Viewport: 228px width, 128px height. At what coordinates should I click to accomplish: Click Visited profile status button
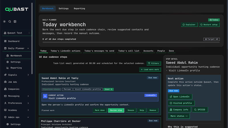pyautogui.click(x=181, y=103)
